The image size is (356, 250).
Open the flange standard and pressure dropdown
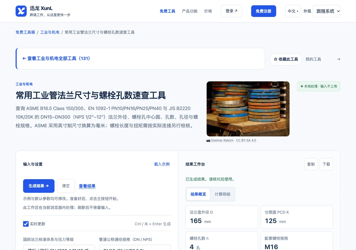click(x=59, y=247)
